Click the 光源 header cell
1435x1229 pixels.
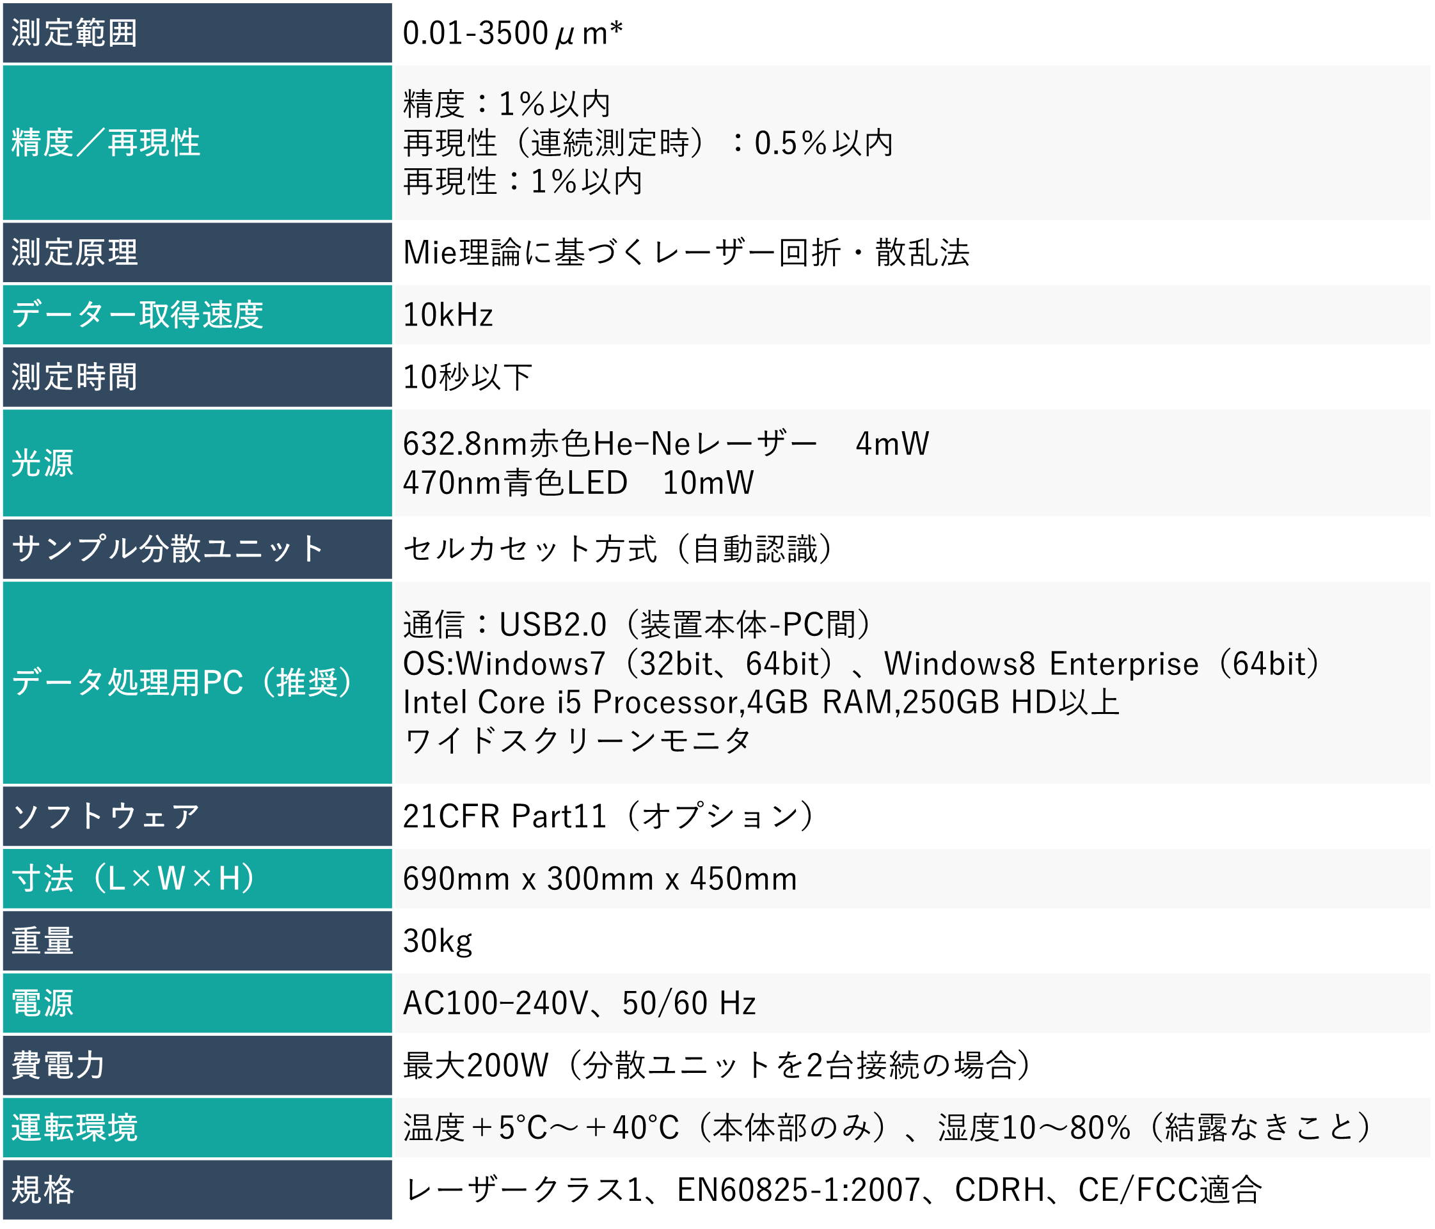pos(42,463)
